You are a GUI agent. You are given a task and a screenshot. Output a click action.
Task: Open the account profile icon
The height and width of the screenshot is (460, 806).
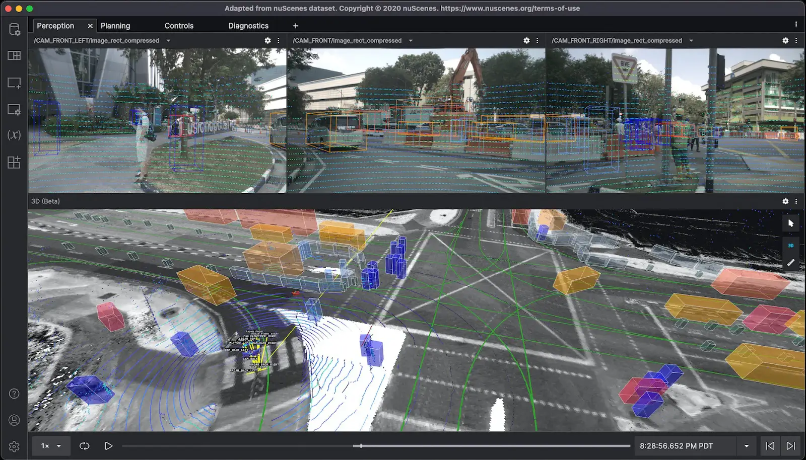(x=14, y=420)
